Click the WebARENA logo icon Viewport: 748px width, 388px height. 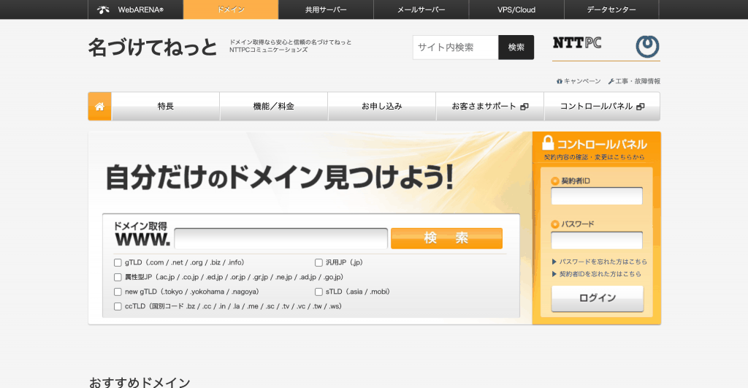[103, 9]
